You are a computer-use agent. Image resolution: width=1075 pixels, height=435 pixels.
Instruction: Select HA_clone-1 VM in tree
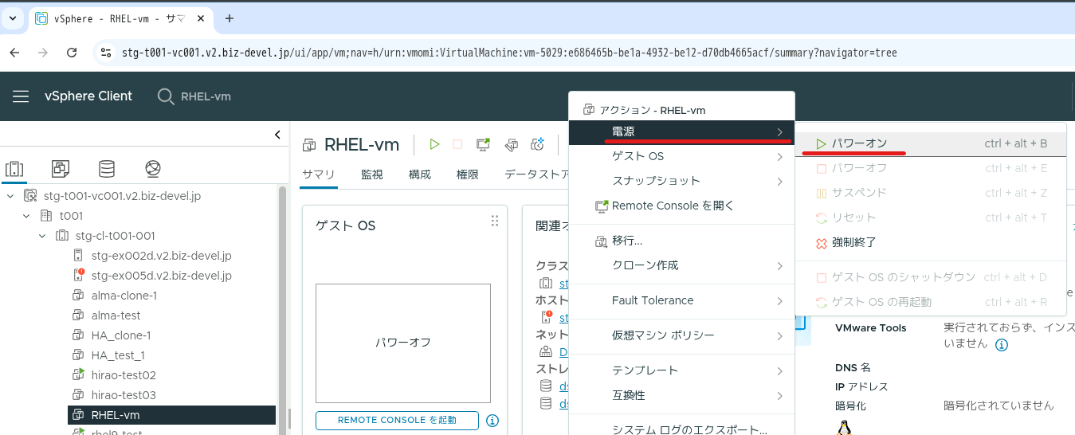[121, 335]
